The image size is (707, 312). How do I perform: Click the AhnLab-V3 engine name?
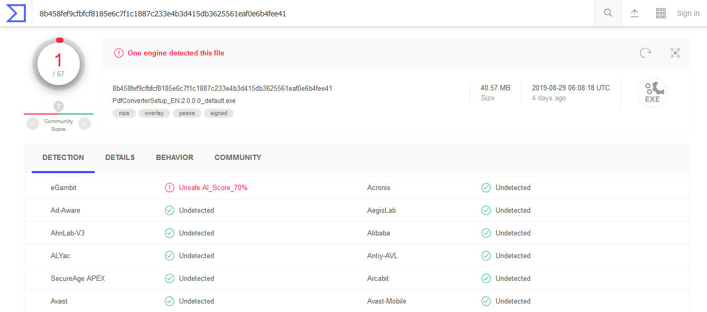[x=68, y=233]
